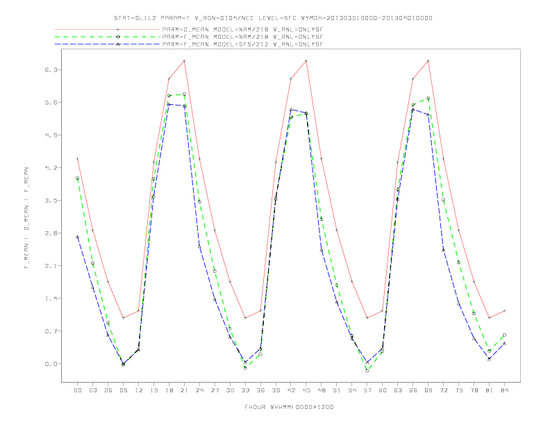
Task: Click the blue legend line triangle marker
Action: pos(118,44)
